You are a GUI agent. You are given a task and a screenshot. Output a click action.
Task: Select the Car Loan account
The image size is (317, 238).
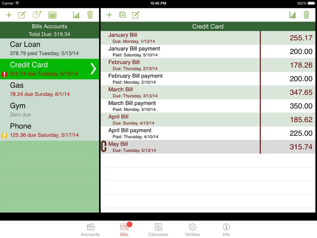(49, 49)
